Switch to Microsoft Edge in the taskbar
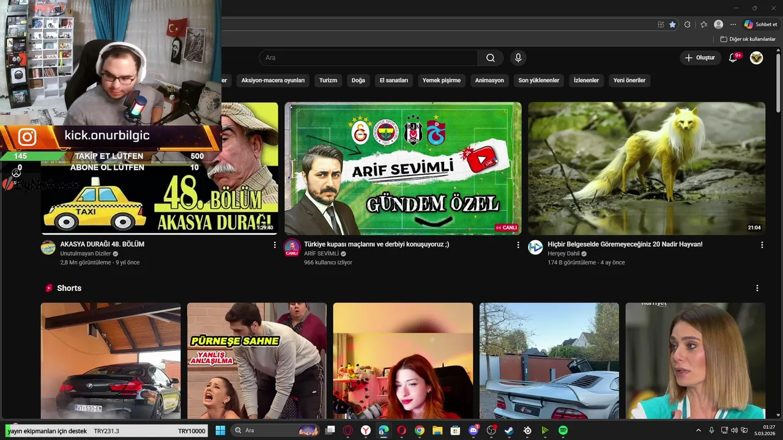783x440 pixels. (x=384, y=430)
